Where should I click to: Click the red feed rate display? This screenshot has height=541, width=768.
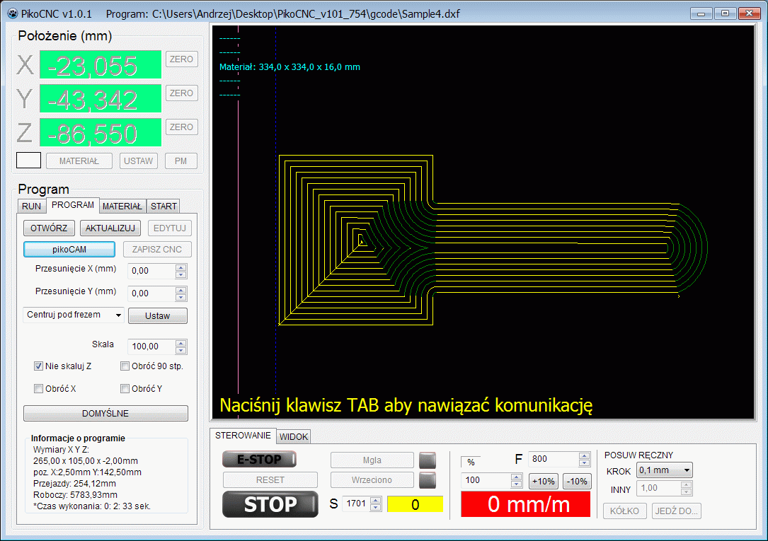pos(526,504)
